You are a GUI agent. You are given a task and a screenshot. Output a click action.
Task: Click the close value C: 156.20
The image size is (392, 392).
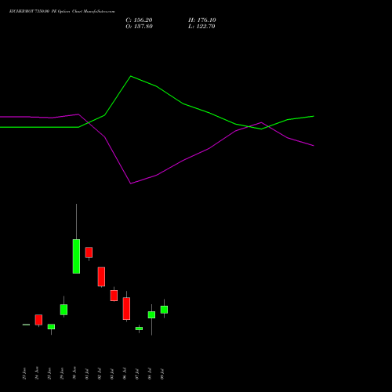point(139,20)
